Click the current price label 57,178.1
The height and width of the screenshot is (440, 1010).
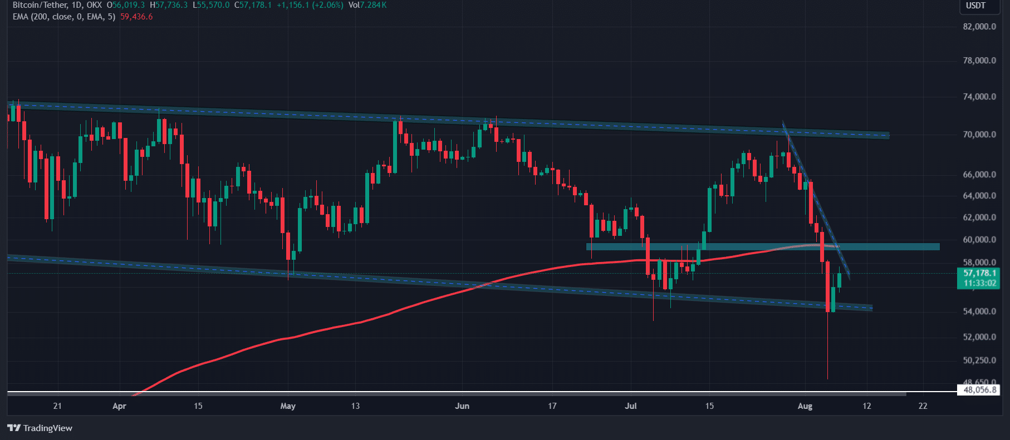(x=979, y=273)
